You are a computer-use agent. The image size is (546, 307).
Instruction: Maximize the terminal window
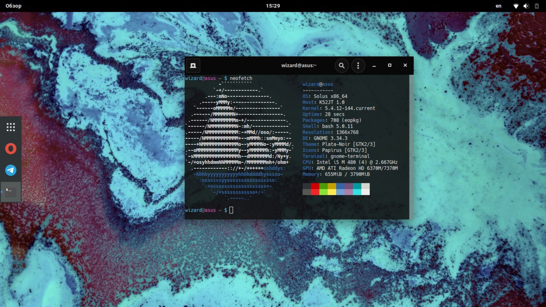pyautogui.click(x=389, y=65)
